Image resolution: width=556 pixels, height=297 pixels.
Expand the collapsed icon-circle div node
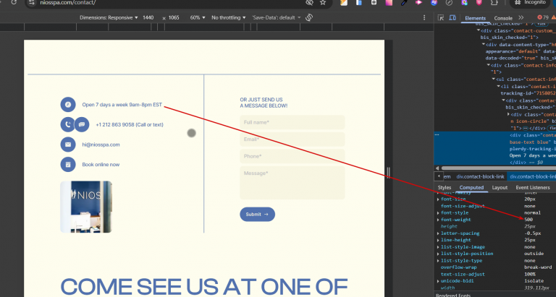(508, 114)
